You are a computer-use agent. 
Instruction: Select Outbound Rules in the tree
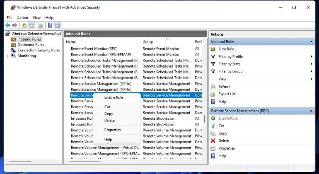pyautogui.click(x=31, y=45)
